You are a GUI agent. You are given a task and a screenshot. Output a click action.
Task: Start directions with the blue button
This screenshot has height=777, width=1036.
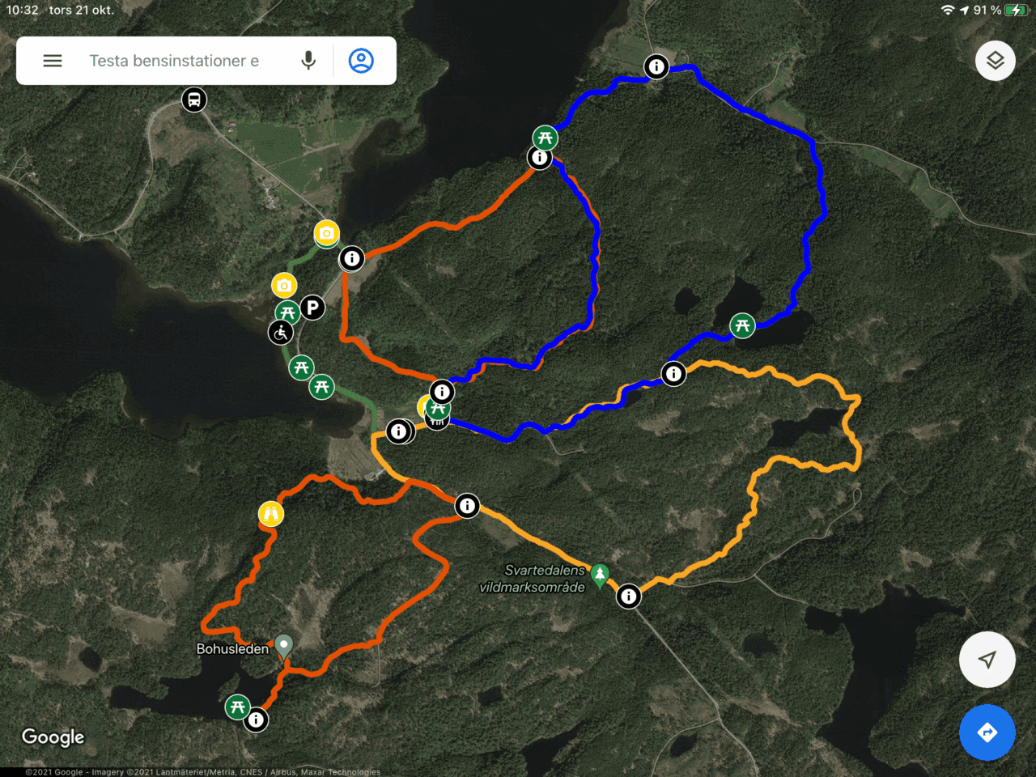[987, 732]
